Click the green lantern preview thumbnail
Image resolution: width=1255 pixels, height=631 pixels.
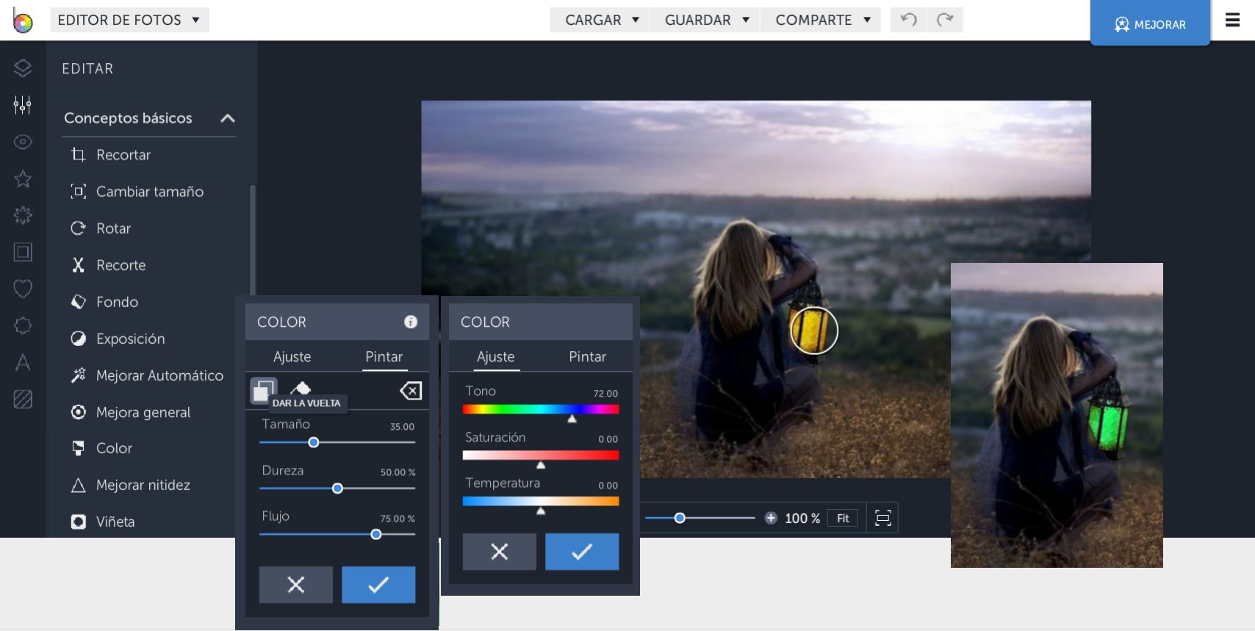coord(1056,415)
